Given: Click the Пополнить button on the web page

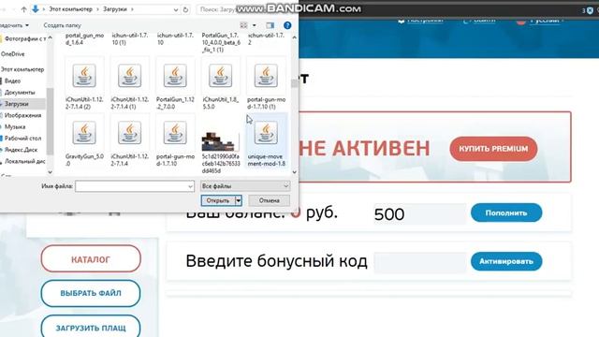Looking at the screenshot, I should tap(506, 212).
